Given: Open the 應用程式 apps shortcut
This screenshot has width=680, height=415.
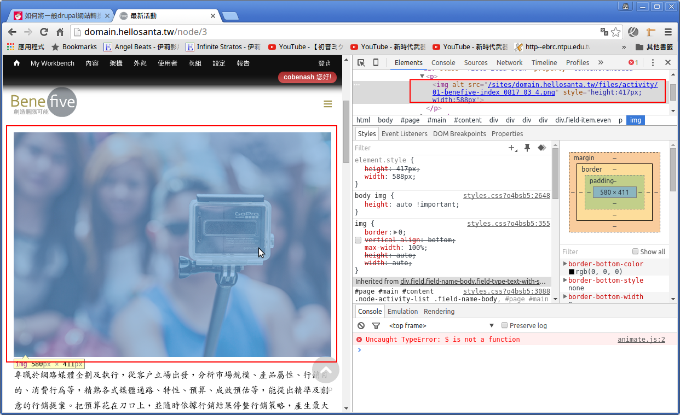Looking at the screenshot, I should (26, 47).
